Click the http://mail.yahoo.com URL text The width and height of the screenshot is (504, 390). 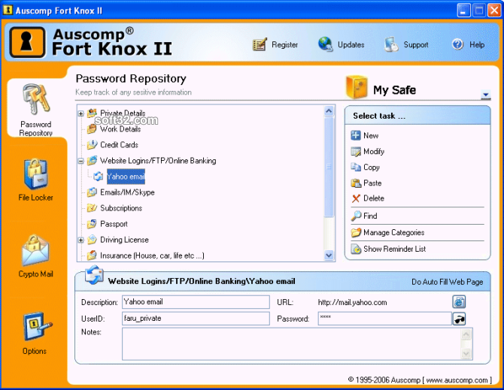352,302
